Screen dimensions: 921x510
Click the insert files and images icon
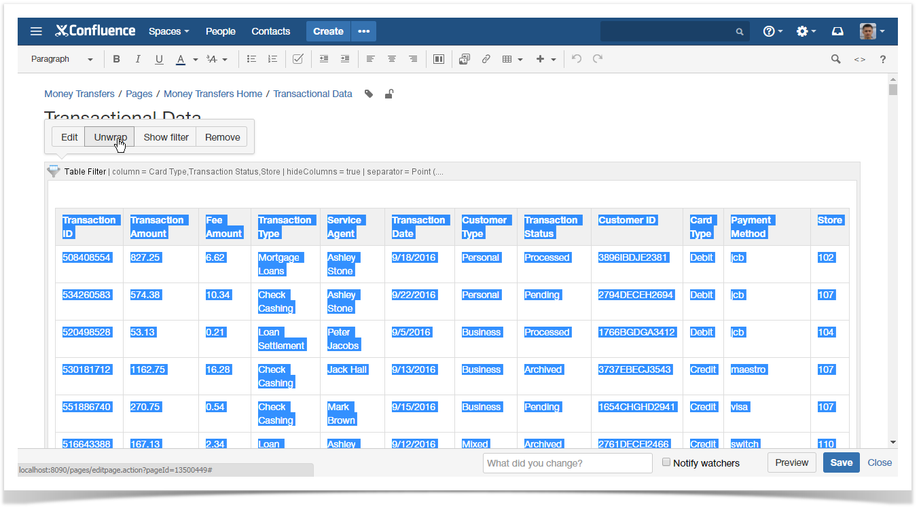tap(464, 59)
